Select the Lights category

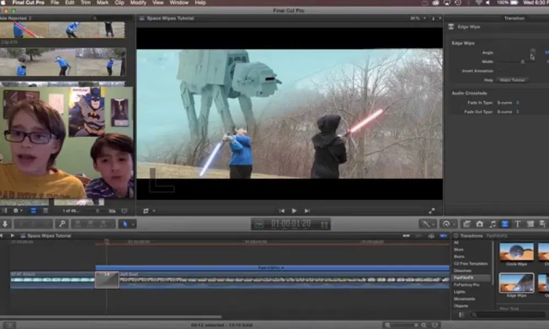click(459, 292)
